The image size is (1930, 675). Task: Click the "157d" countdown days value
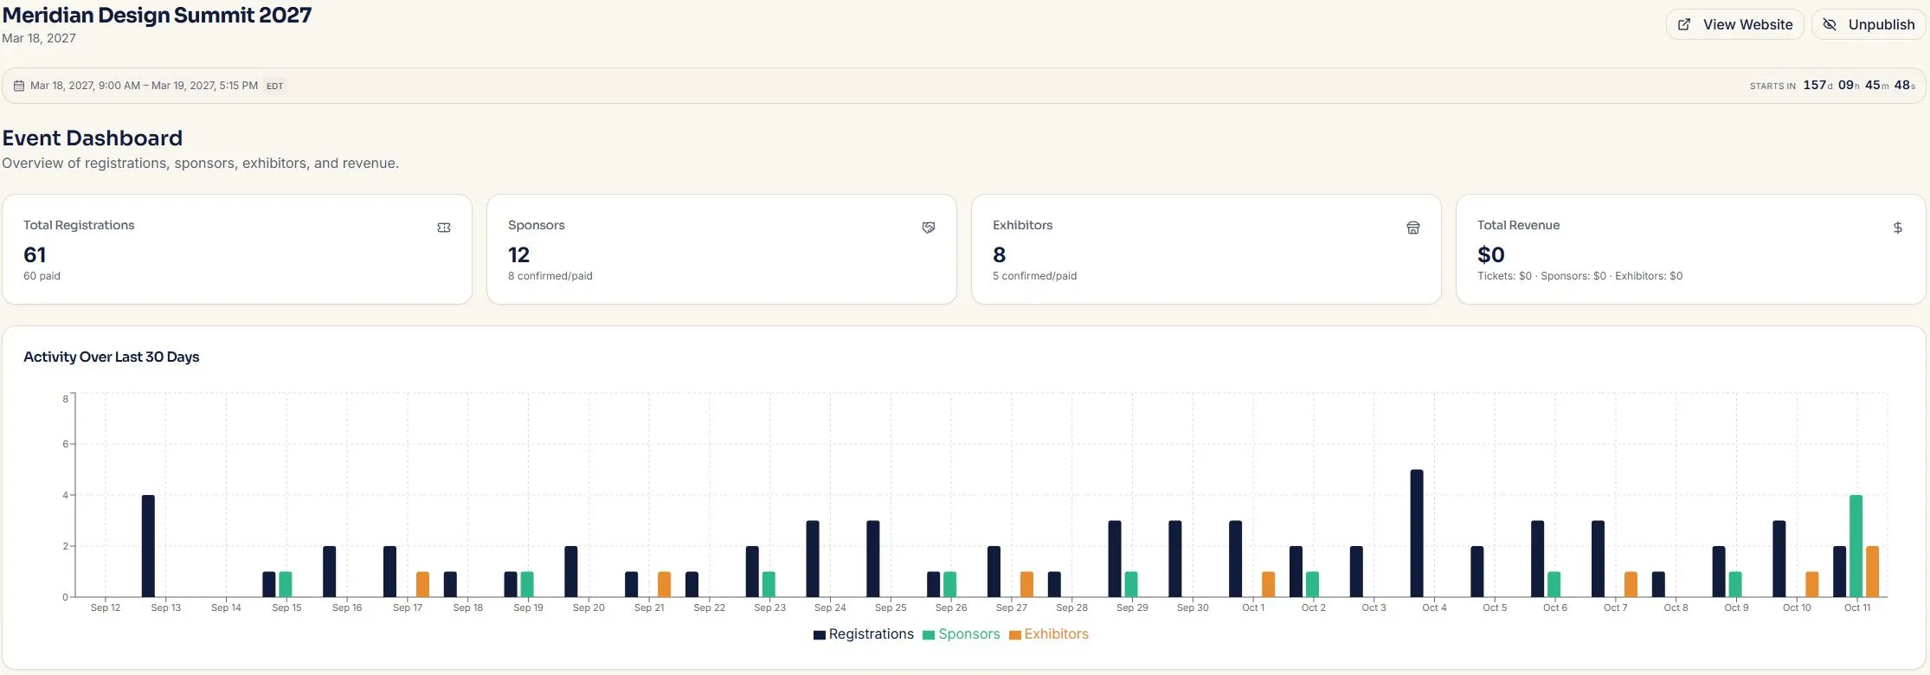[x=1817, y=85]
